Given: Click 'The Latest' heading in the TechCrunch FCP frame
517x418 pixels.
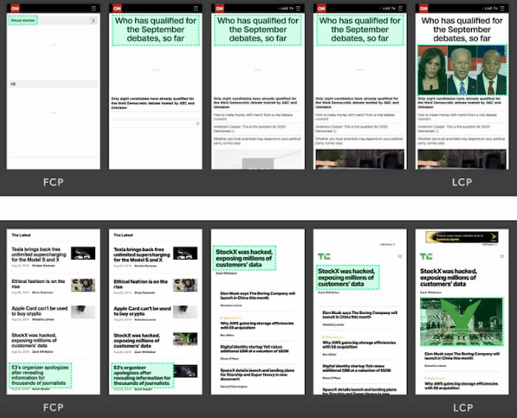Looking at the screenshot, I should [x=21, y=235].
